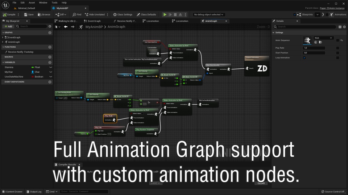Reset Anim Sequence to default arrow
Viewport: 348px width, 195px height.
tap(342, 40)
